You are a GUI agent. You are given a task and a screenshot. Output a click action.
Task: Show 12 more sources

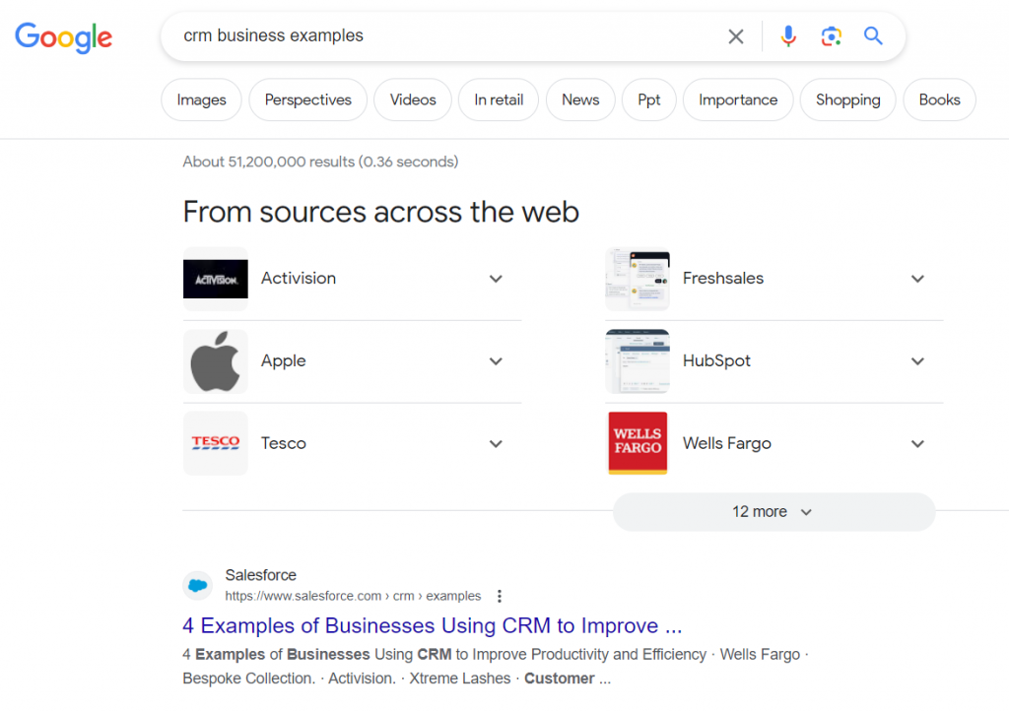pyautogui.click(x=773, y=512)
